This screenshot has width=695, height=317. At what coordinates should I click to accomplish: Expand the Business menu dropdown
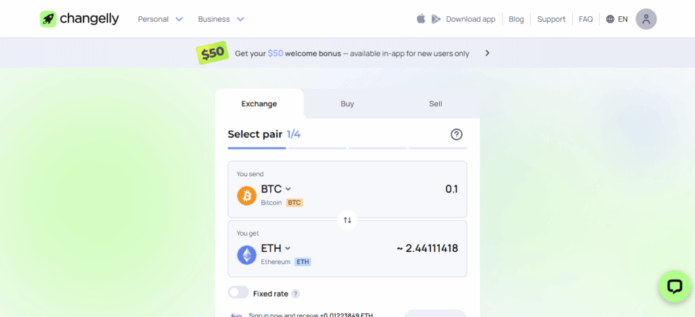pyautogui.click(x=221, y=19)
